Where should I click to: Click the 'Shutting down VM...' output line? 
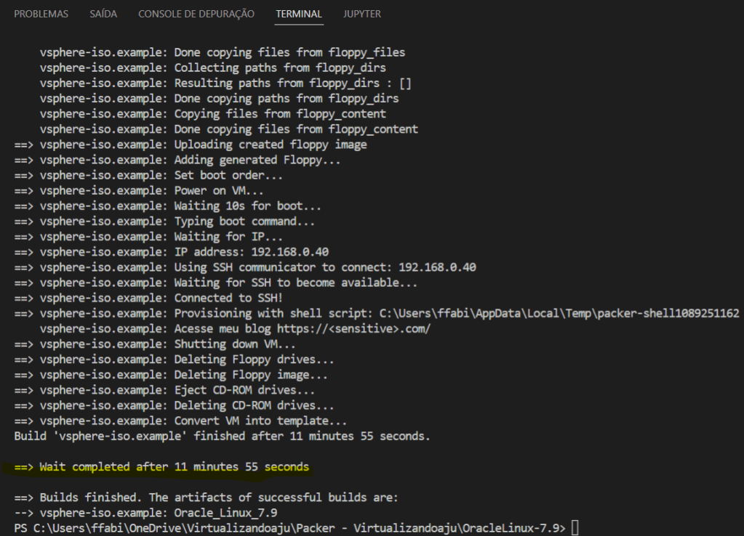pyautogui.click(x=235, y=344)
